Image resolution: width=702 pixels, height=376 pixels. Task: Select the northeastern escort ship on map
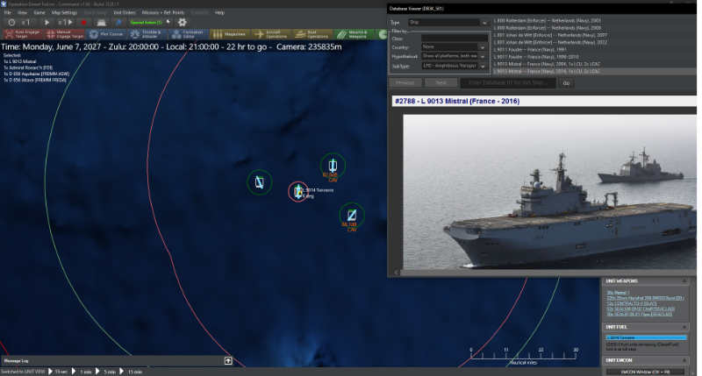pos(333,166)
